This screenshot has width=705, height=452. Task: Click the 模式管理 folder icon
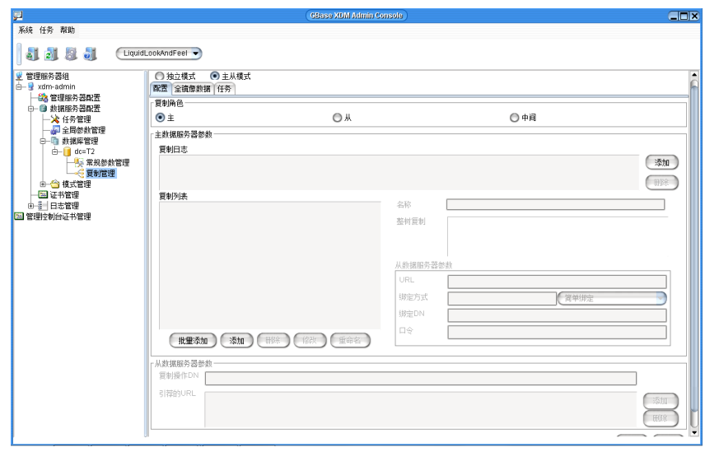point(55,184)
